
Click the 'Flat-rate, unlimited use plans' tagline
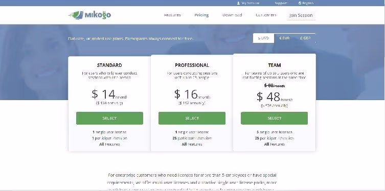[x=131, y=38]
